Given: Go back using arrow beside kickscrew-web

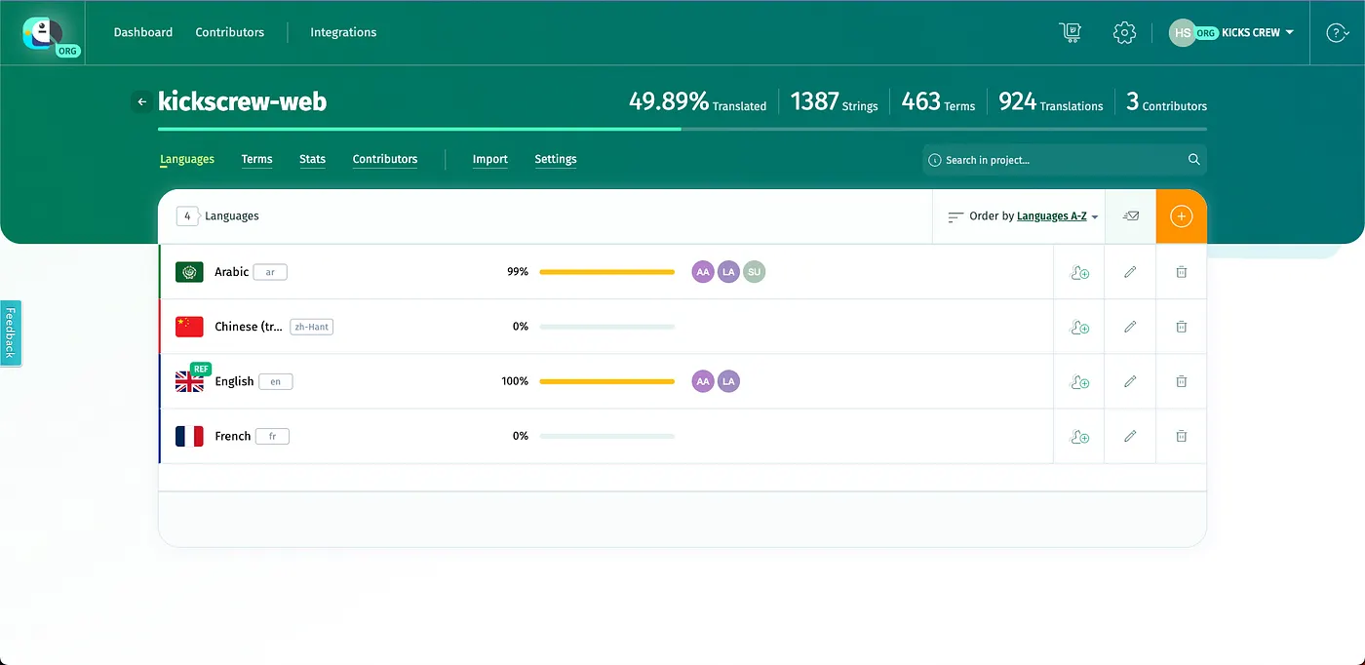Looking at the screenshot, I should pos(142,101).
